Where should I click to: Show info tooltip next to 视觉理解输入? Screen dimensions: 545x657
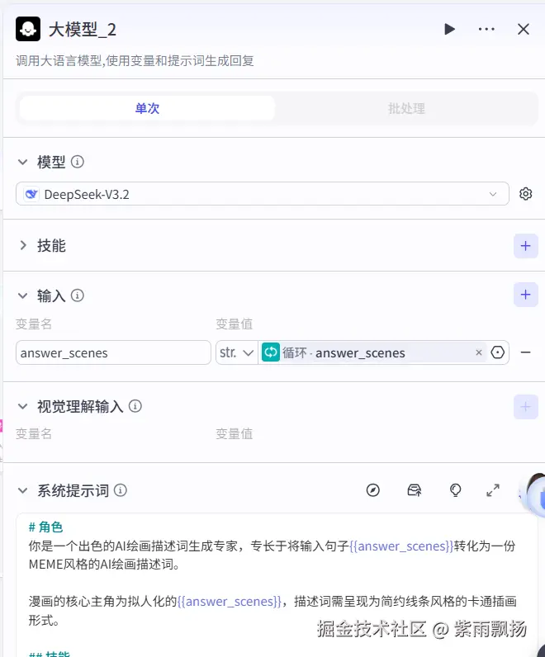coord(135,406)
